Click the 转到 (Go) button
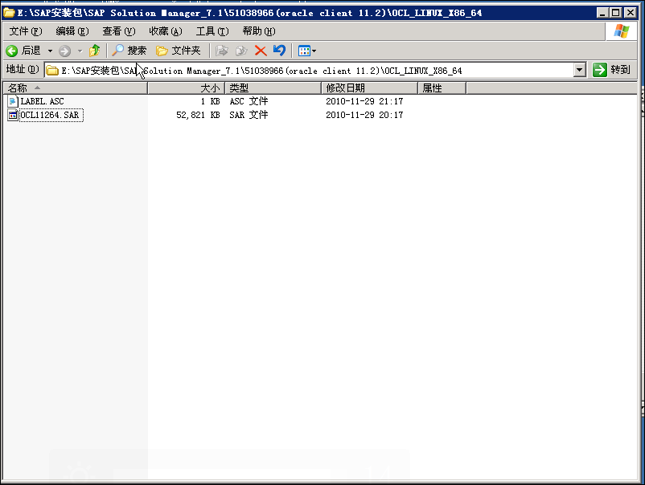The height and width of the screenshot is (485, 645). [612, 70]
